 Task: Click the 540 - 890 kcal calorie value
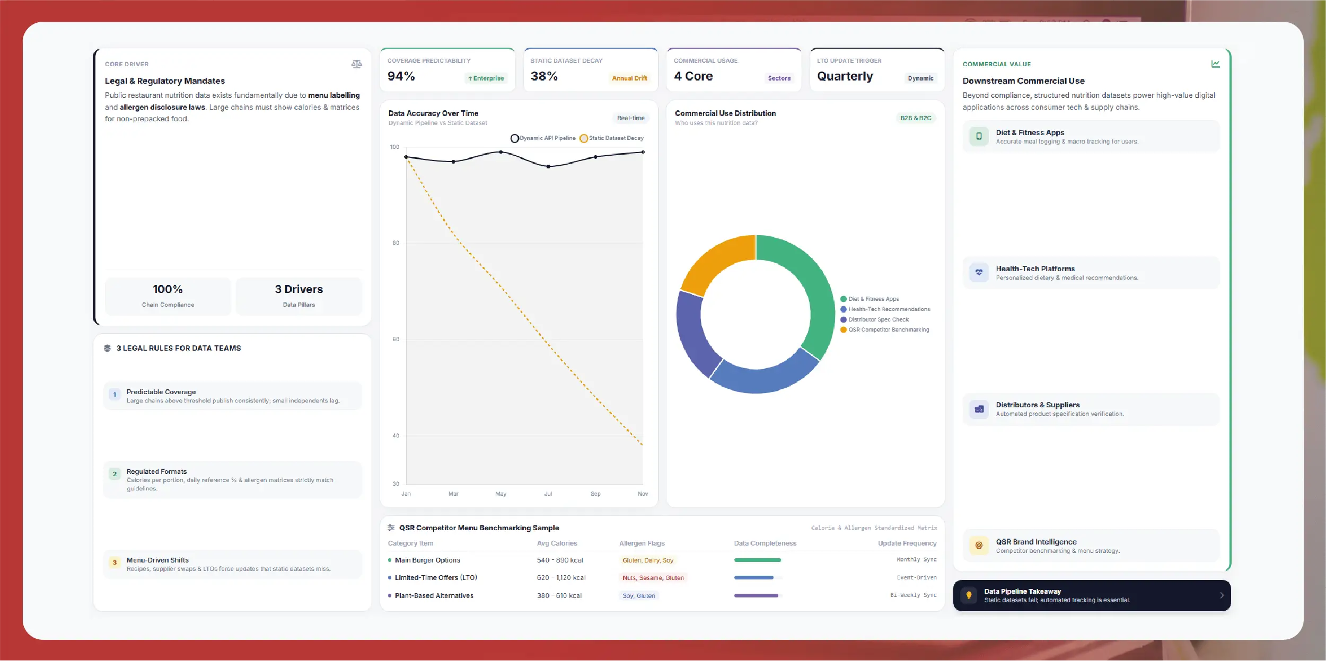(x=560, y=560)
